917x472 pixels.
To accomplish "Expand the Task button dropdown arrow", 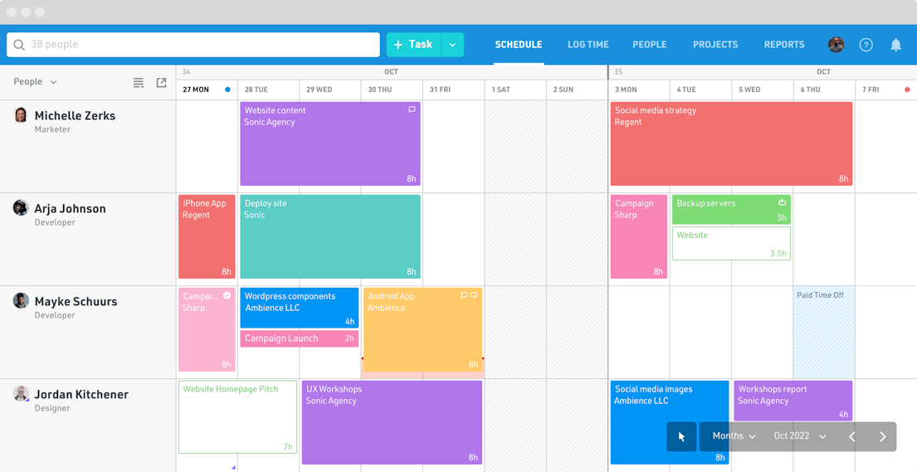I will pos(452,45).
